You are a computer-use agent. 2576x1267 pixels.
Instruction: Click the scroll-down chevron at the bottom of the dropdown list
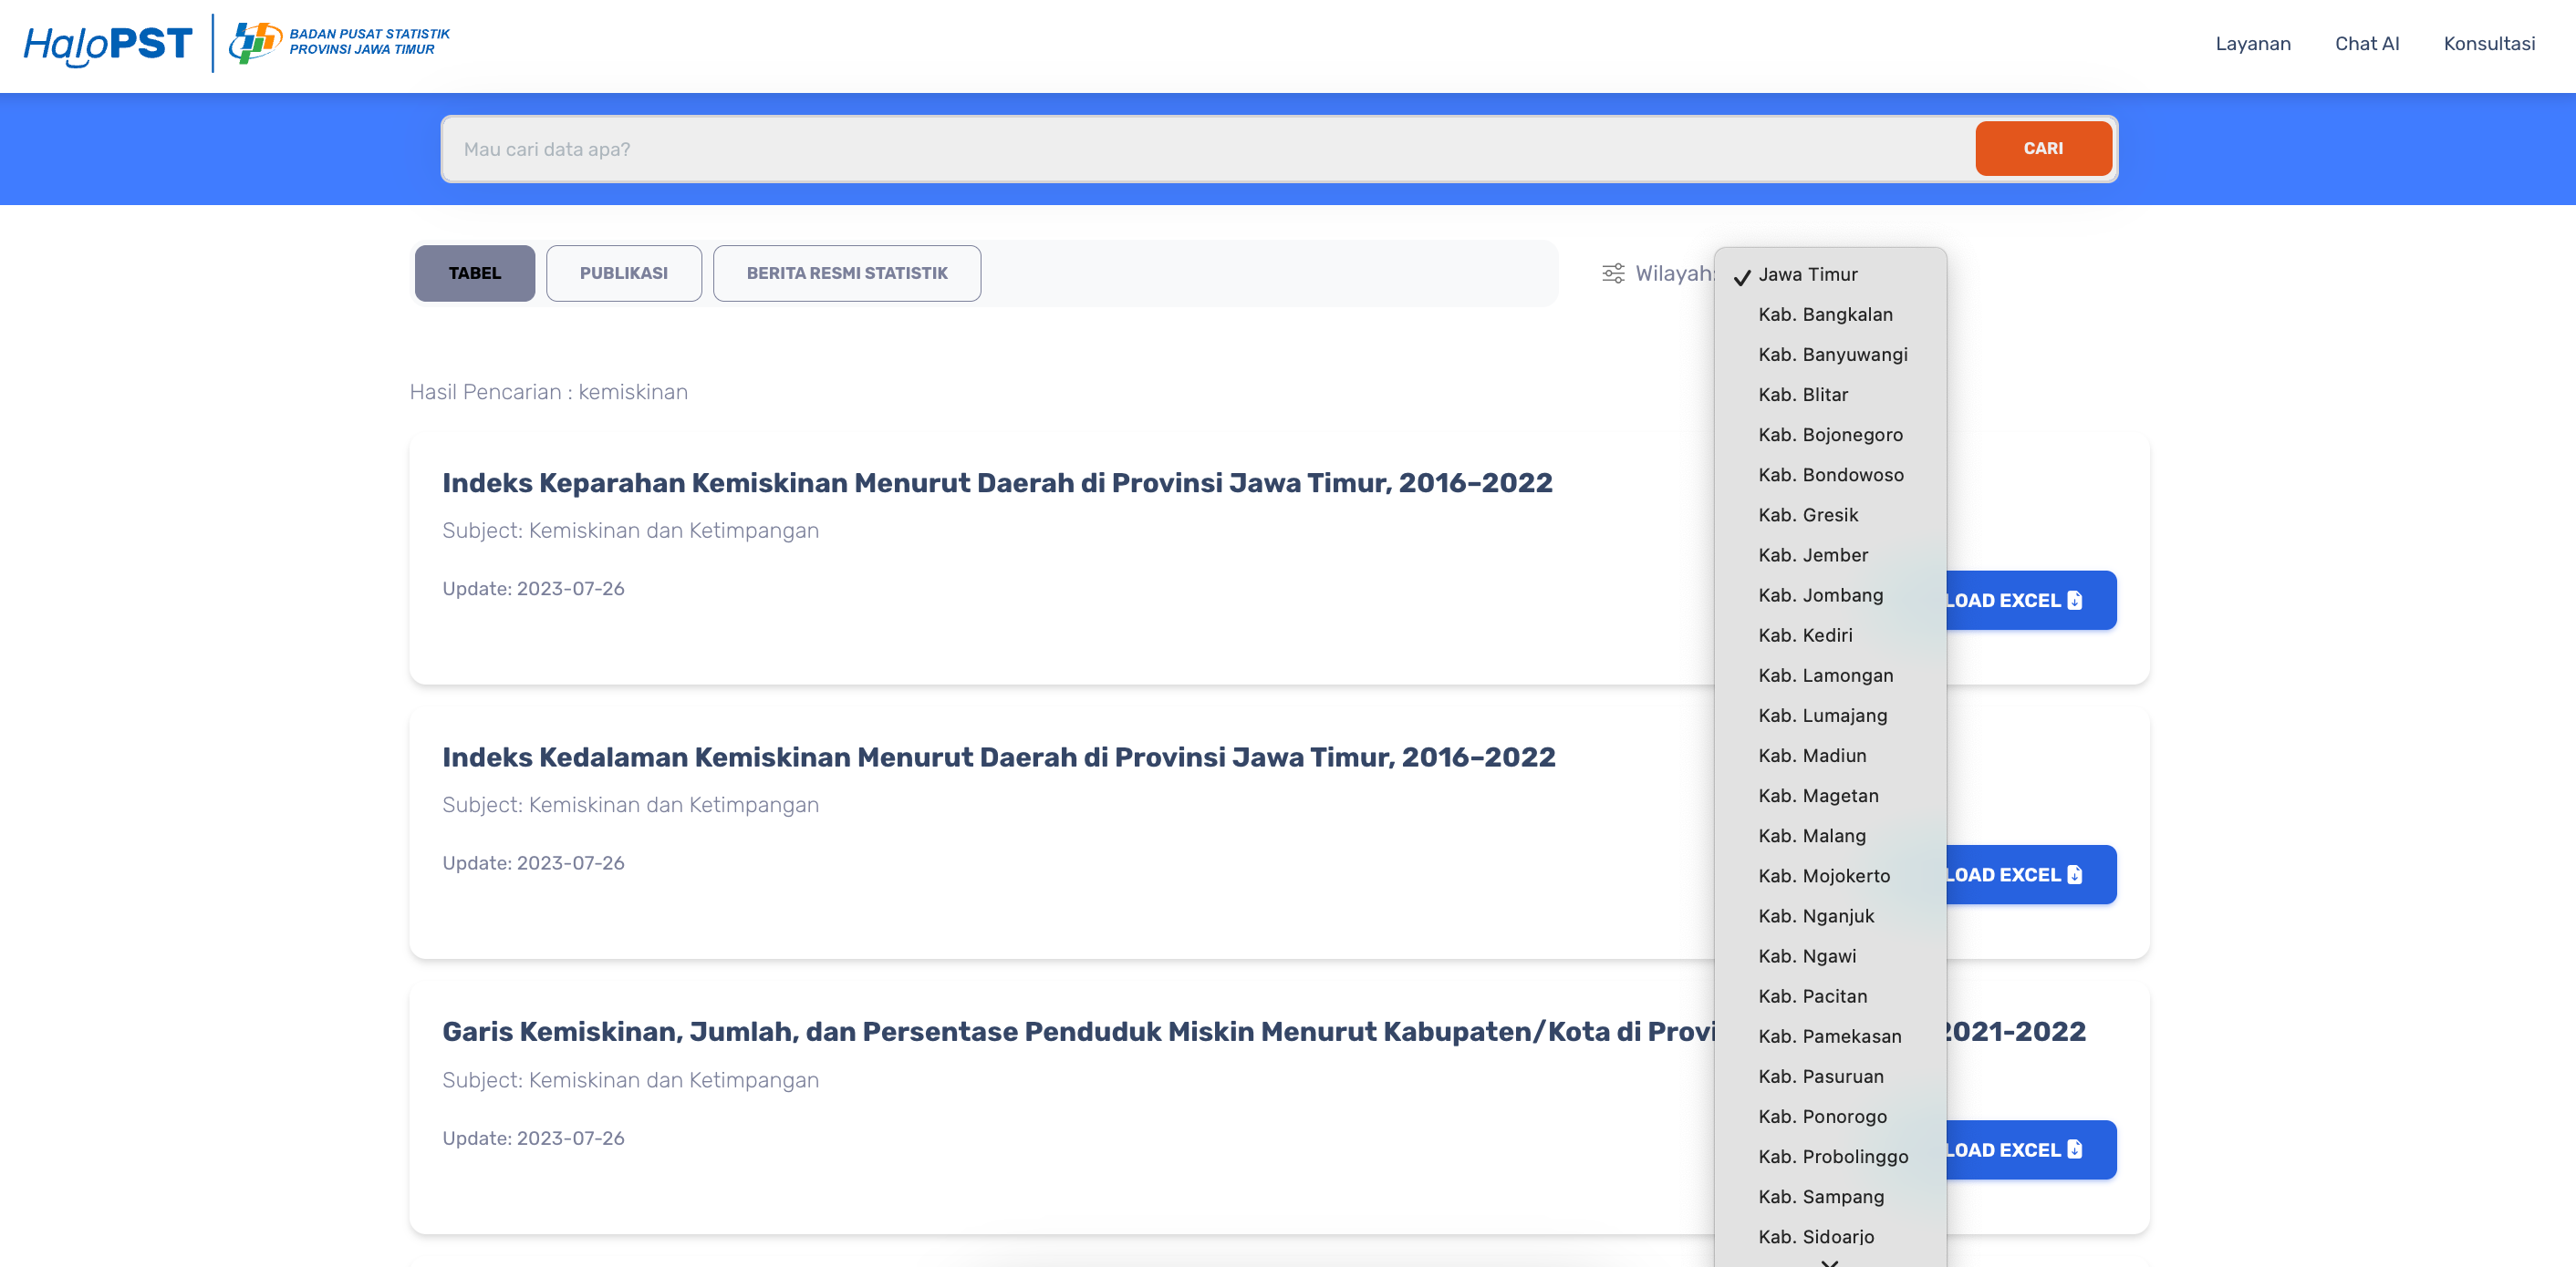coord(1829,1261)
